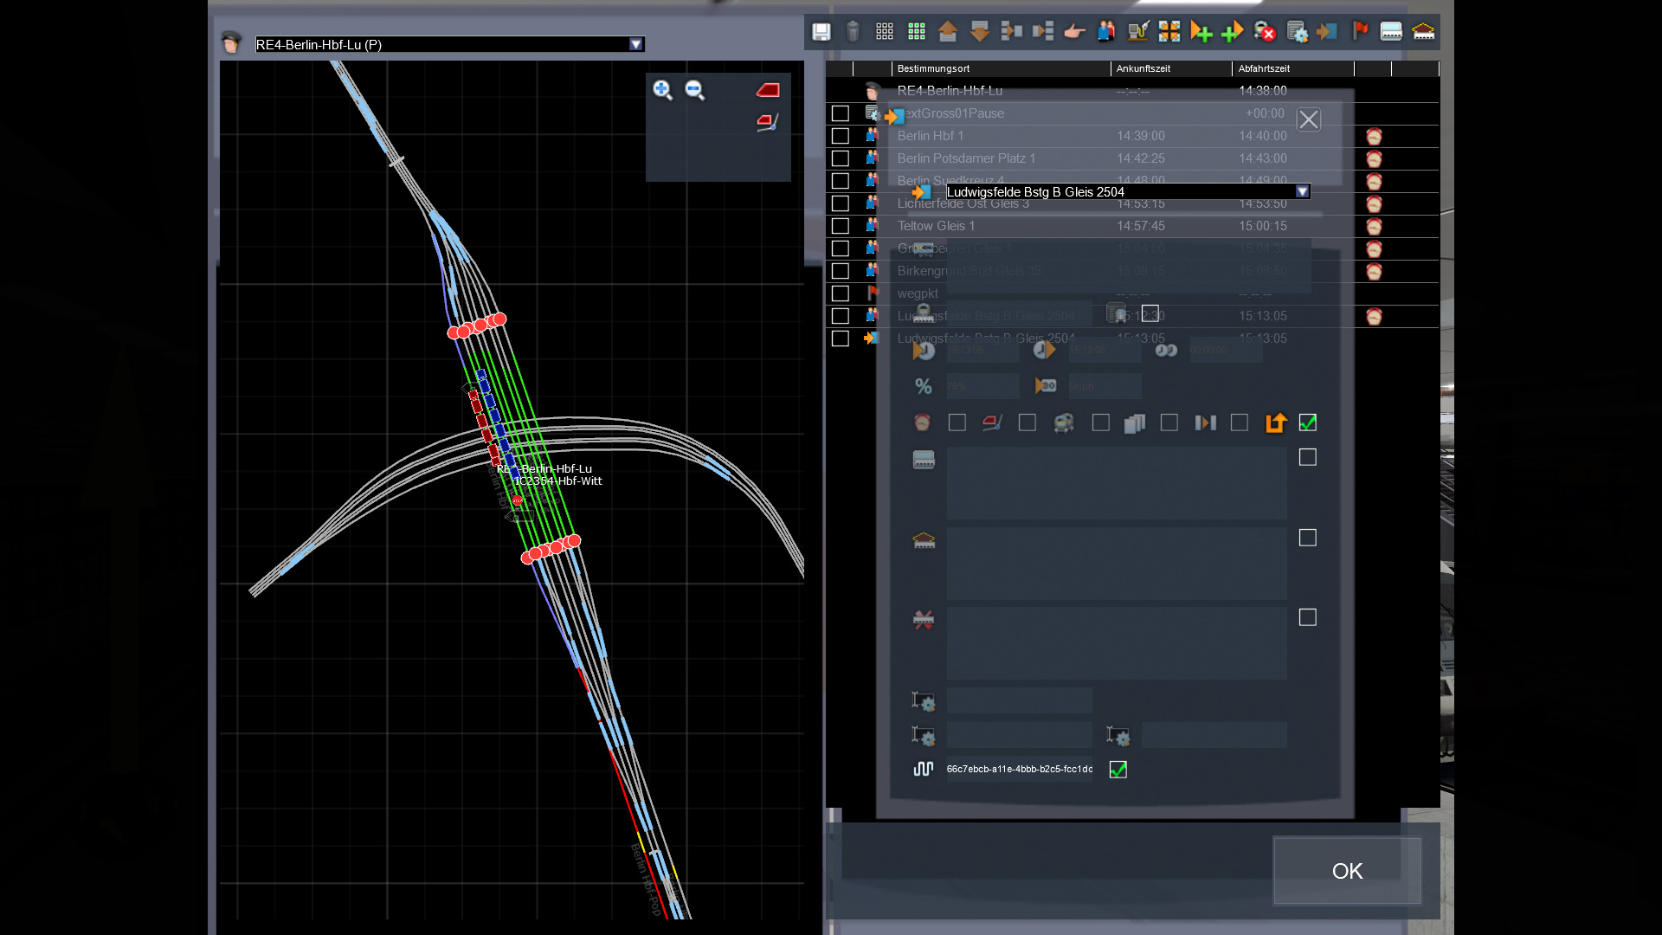Screen dimensions: 1662x935
Task: Uncheck the green checkbox beside the orange arrow
Action: pyautogui.click(x=1308, y=422)
